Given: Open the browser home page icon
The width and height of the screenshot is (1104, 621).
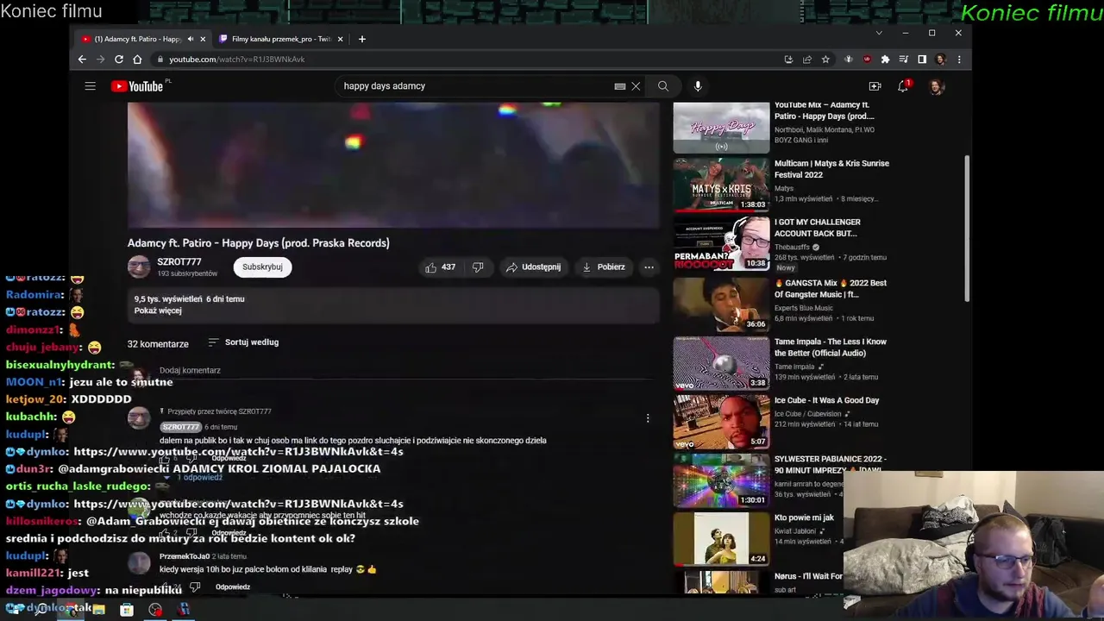Looking at the screenshot, I should [x=137, y=60].
